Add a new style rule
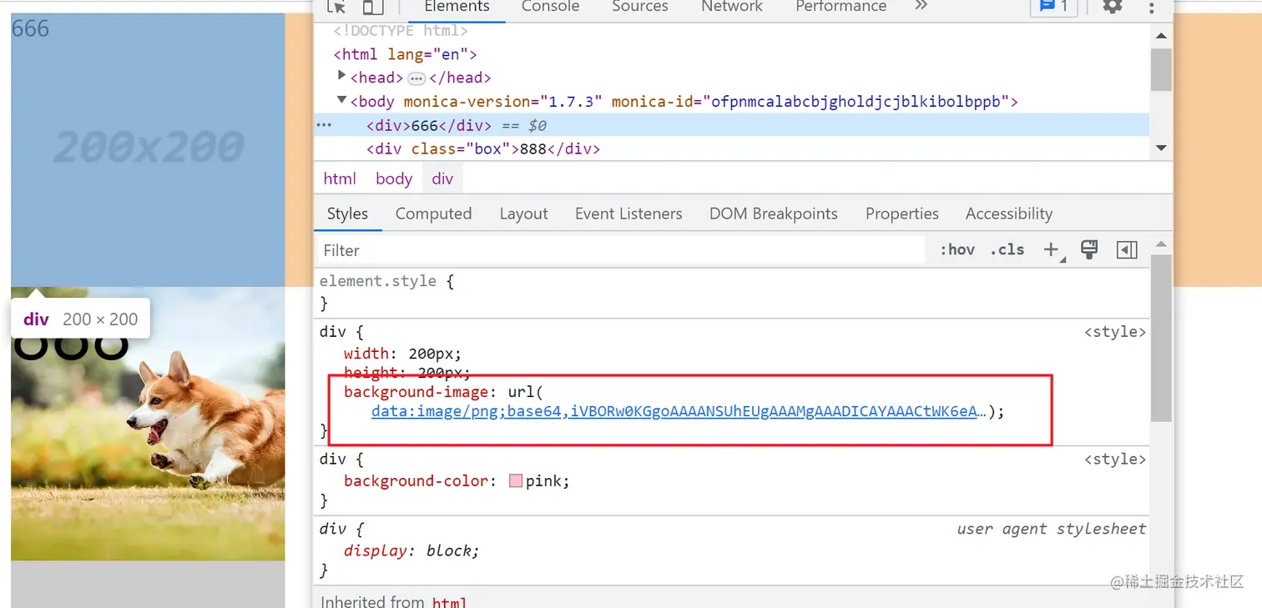 tap(1051, 249)
